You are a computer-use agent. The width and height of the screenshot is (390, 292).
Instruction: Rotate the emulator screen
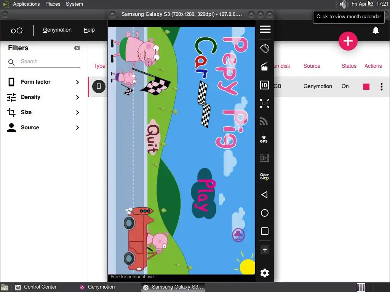pos(265,48)
